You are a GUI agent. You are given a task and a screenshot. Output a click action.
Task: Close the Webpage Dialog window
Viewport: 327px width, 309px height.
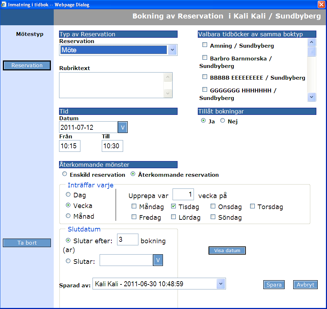pyautogui.click(x=321, y=4)
